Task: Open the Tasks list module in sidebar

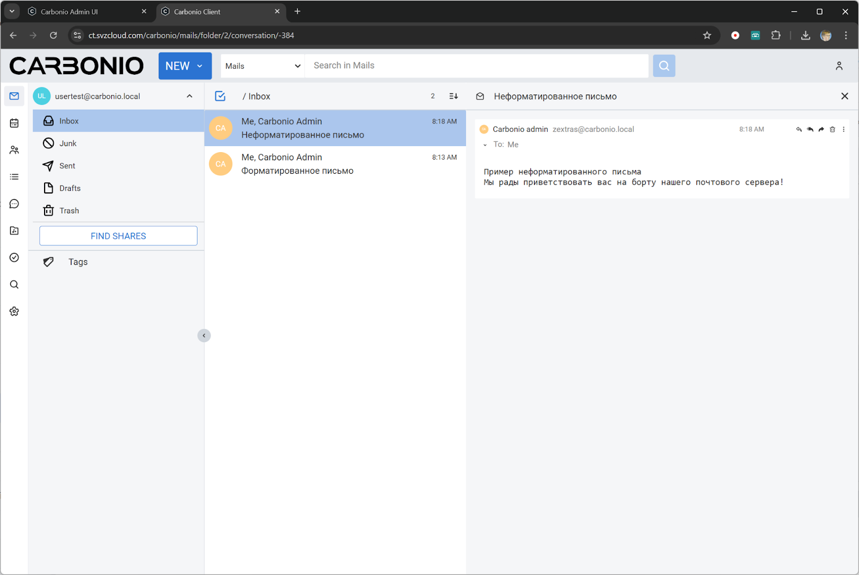Action: click(x=14, y=177)
